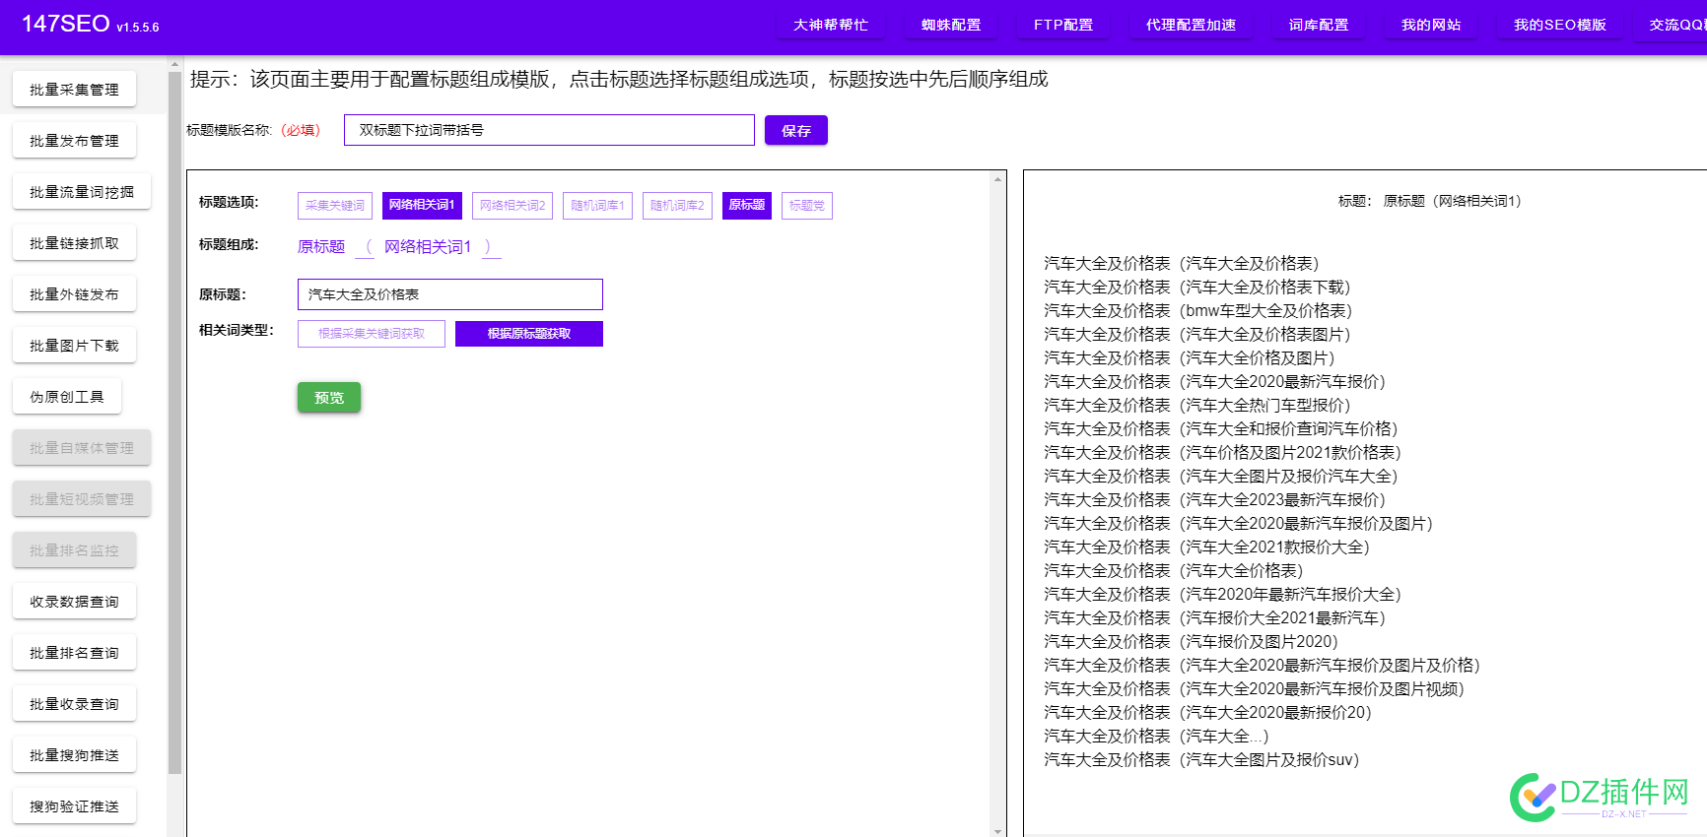Toggle the 采集关键词 title option
This screenshot has height=837, width=1707.
point(335,205)
